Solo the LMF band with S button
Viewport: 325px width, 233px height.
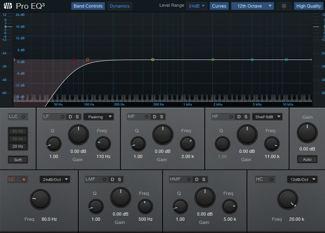click(x=119, y=179)
